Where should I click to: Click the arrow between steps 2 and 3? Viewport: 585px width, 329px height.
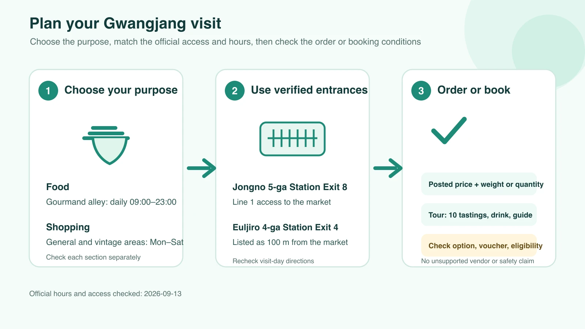click(x=388, y=168)
